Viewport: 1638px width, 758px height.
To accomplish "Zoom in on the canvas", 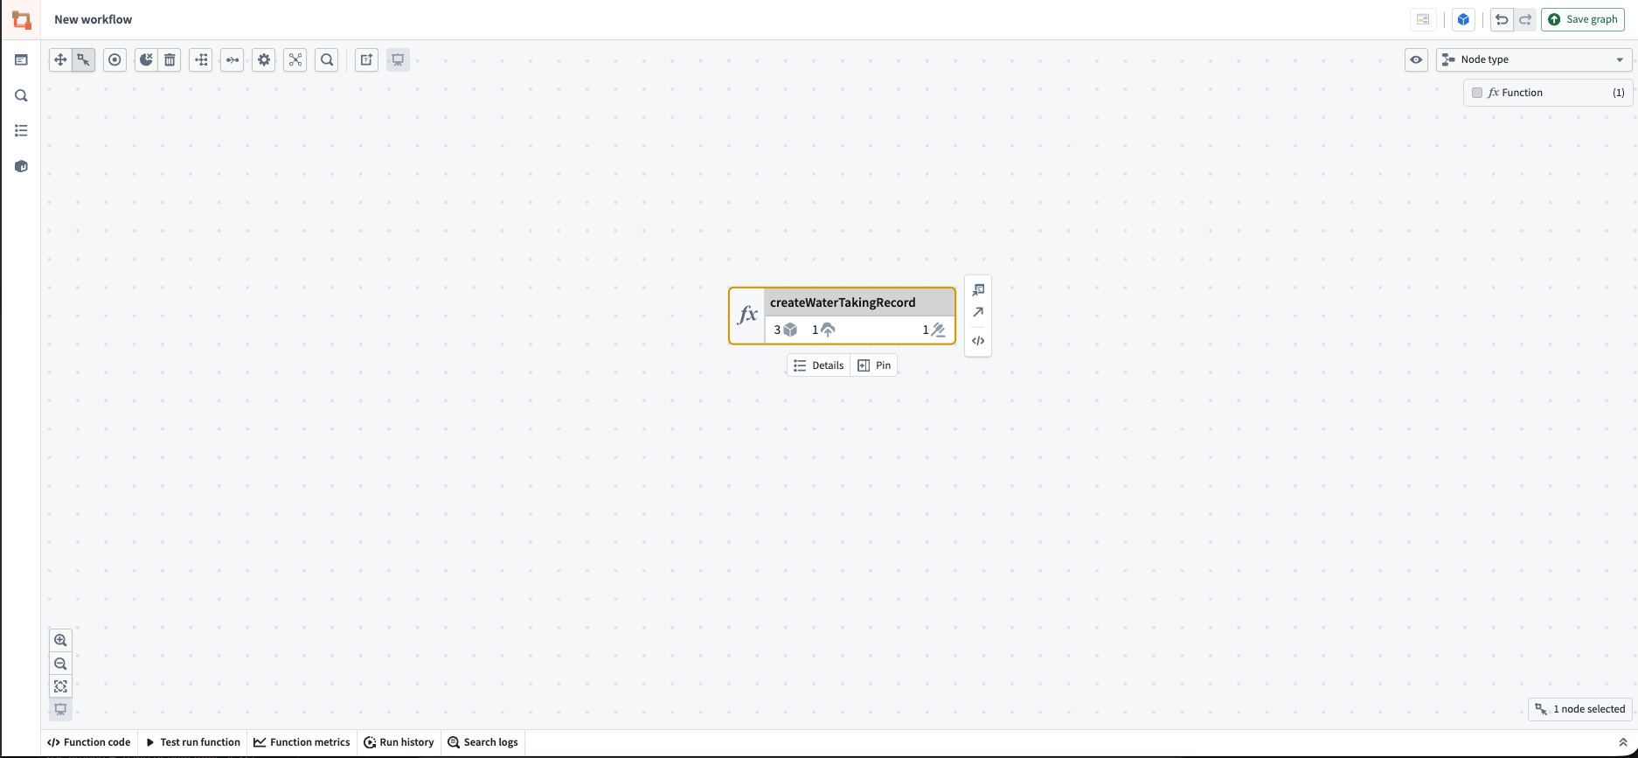I will [x=60, y=640].
